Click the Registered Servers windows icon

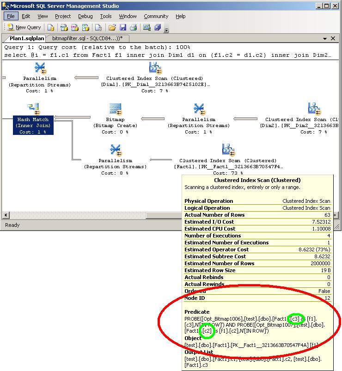pyautogui.click(x=158, y=27)
